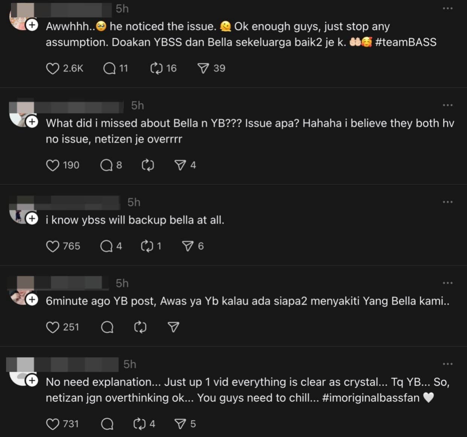467x437 pixels.
Task: Expand three-dot menu on "No need explanation" post
Action: [x=447, y=364]
